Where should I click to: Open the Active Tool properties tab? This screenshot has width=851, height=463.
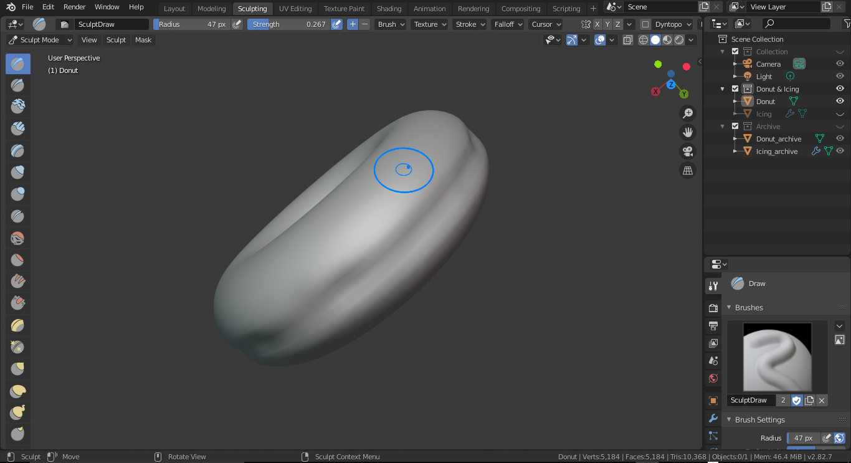[x=713, y=286]
